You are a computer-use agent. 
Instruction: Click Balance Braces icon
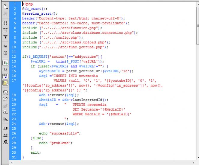(x=5, y=53)
